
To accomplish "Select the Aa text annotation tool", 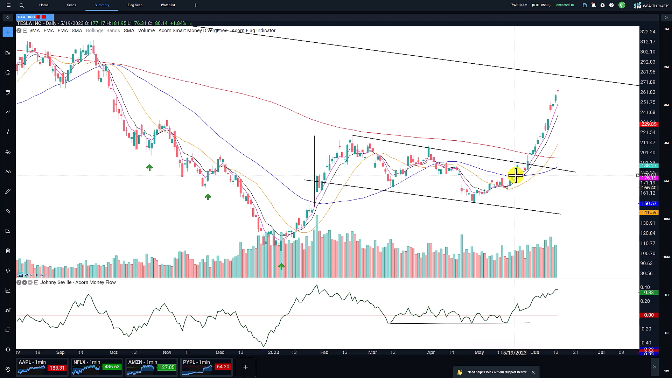I will coord(8,171).
